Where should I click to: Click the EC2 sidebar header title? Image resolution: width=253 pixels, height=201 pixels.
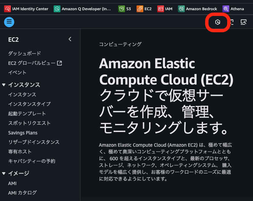point(13,39)
